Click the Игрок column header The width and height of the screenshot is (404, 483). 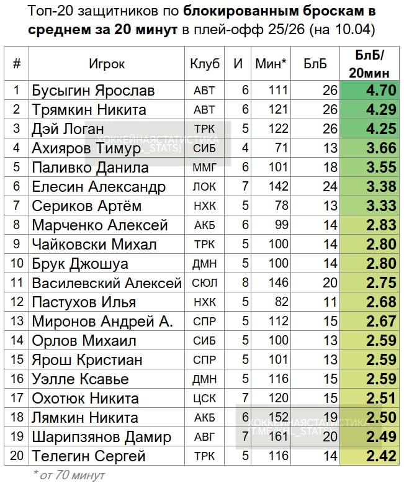tap(107, 64)
